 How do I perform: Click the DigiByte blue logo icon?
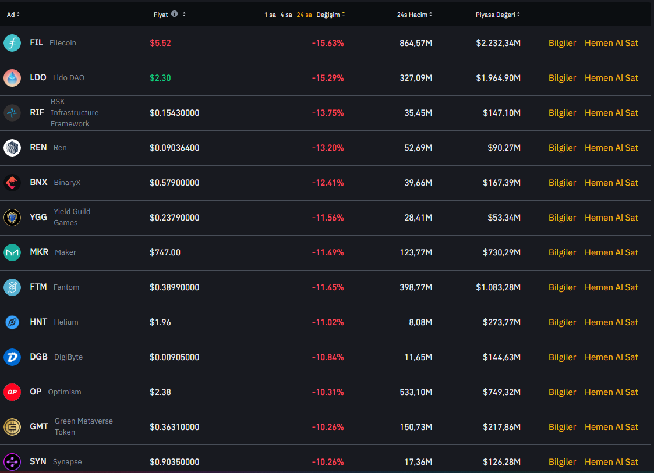(x=12, y=357)
